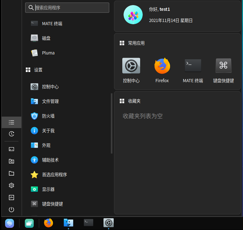Click the settings gear in the sidebar
243x230 pixels.
(x=11, y=185)
